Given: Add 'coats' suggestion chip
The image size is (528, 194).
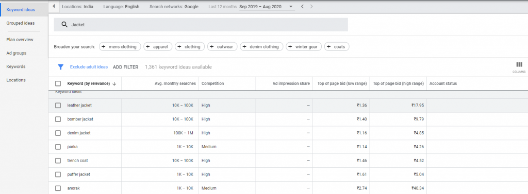Looking at the screenshot, I should coord(337,47).
